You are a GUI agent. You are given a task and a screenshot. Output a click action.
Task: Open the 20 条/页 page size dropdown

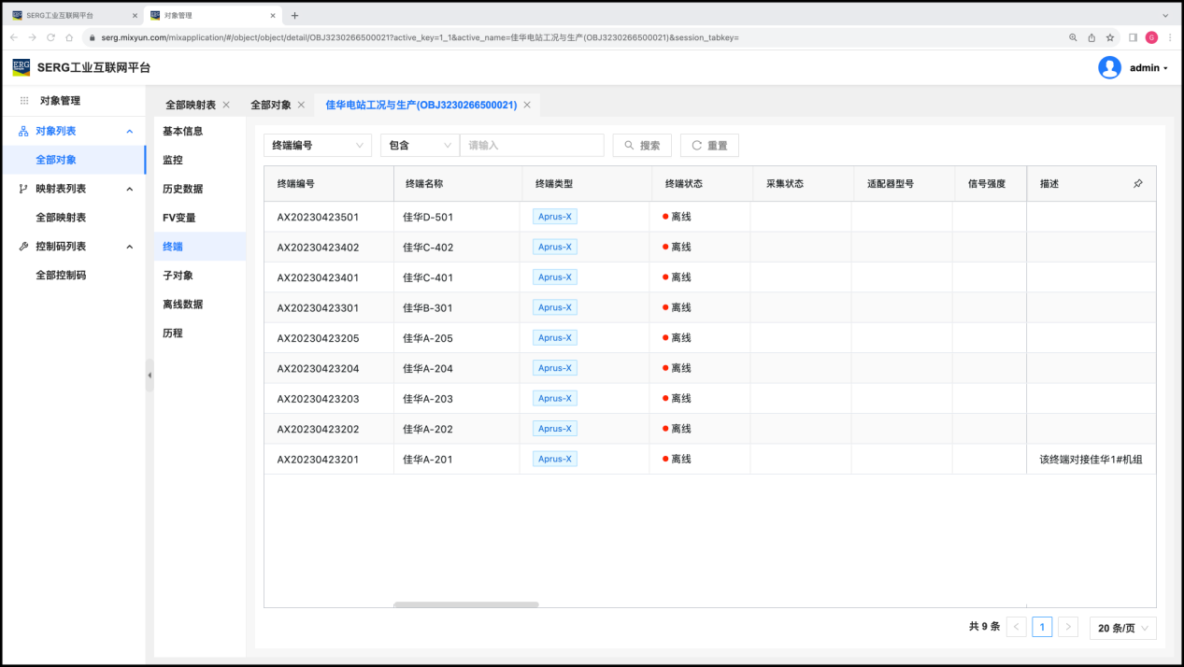(1122, 628)
